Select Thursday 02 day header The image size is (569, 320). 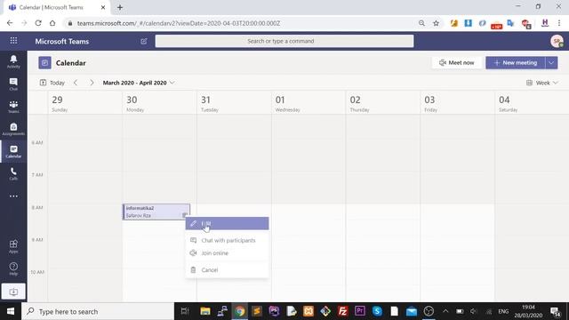tap(383, 103)
